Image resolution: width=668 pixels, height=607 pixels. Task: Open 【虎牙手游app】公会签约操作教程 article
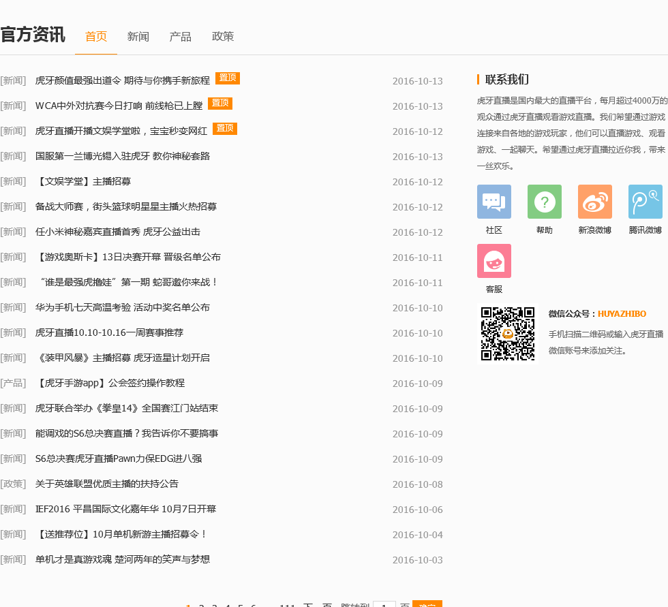click(110, 384)
